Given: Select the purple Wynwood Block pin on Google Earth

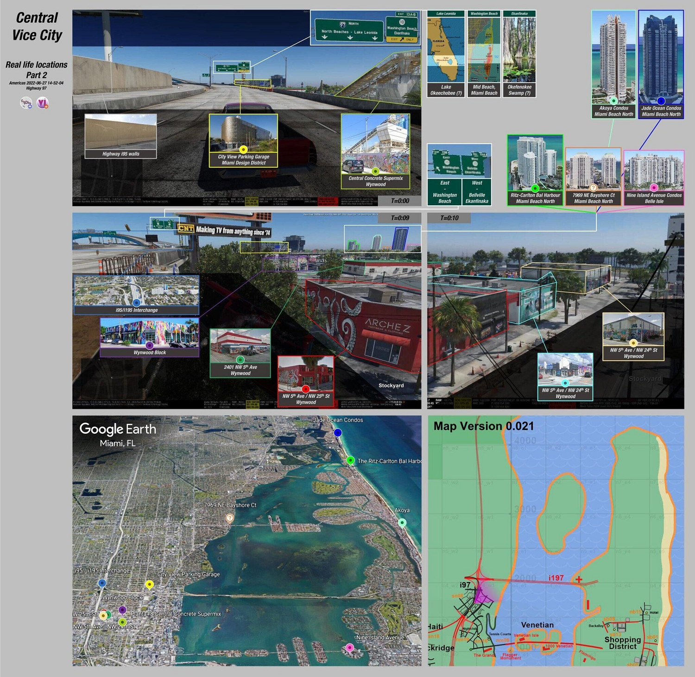Looking at the screenshot, I should coord(122,610).
